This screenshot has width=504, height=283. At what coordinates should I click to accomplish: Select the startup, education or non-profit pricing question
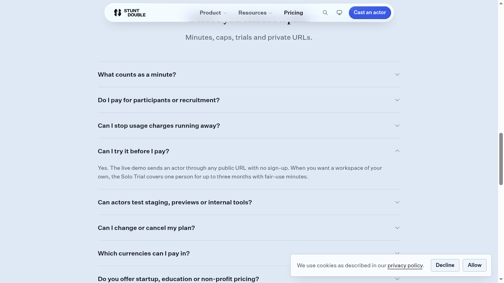pos(178,279)
